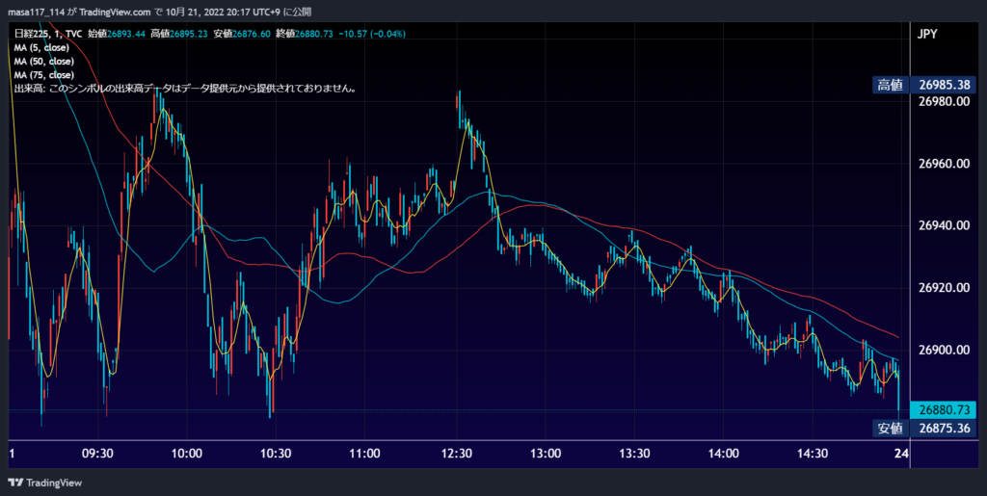Click the 26920.00 price axis label
This screenshot has height=496, width=987.
tap(943, 287)
